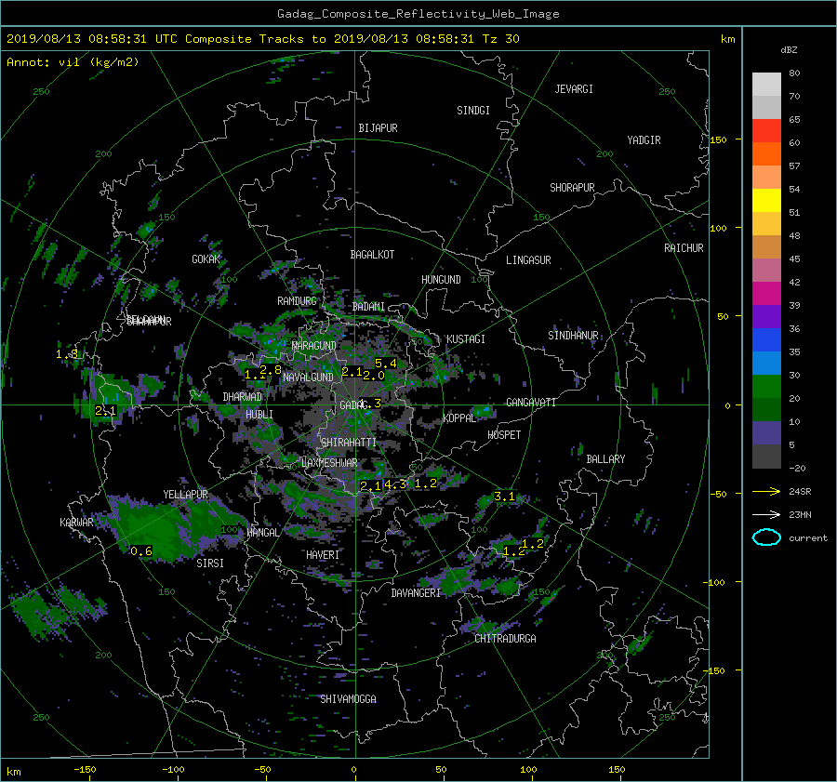
Task: Click the dark gray 5 dBZ swatch
Action: coord(766,456)
